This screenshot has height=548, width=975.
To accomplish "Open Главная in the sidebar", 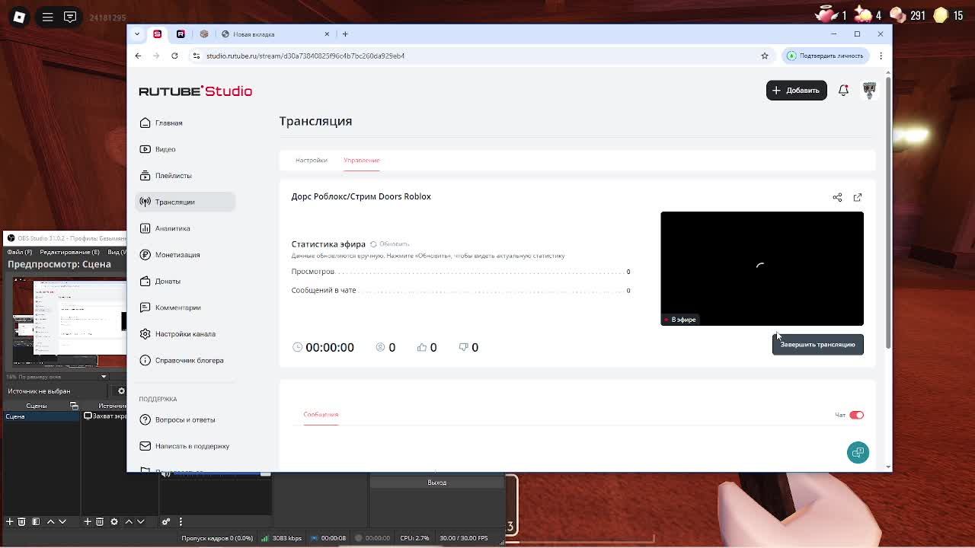I will click(185, 123).
